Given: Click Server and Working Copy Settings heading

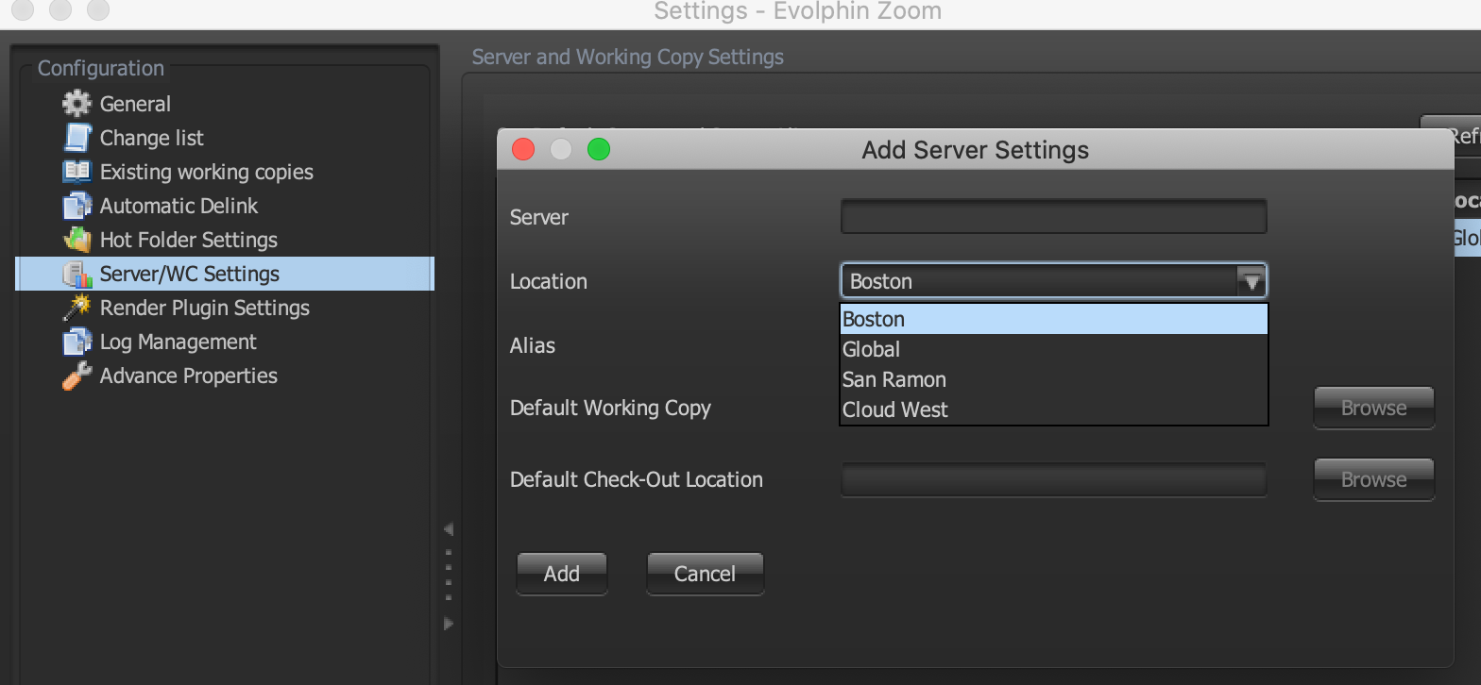Looking at the screenshot, I should pyautogui.click(x=627, y=57).
